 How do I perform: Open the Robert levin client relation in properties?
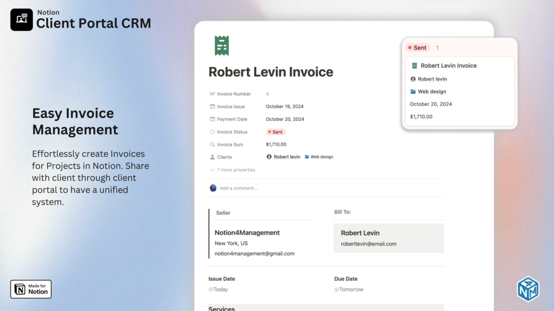pyautogui.click(x=283, y=157)
